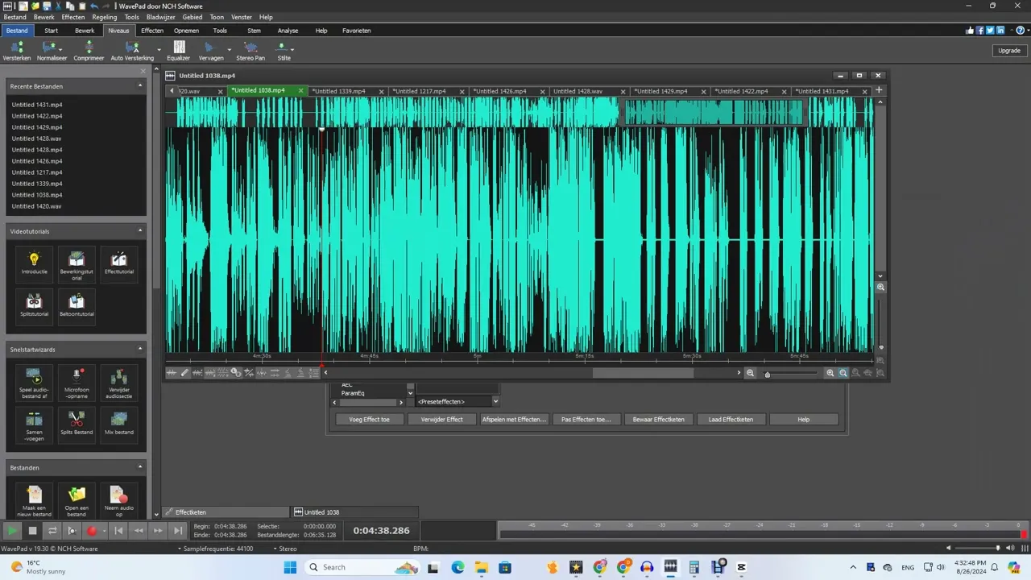Start the Microfoon-opname wizard
This screenshot has height=580, width=1031.
point(77,383)
